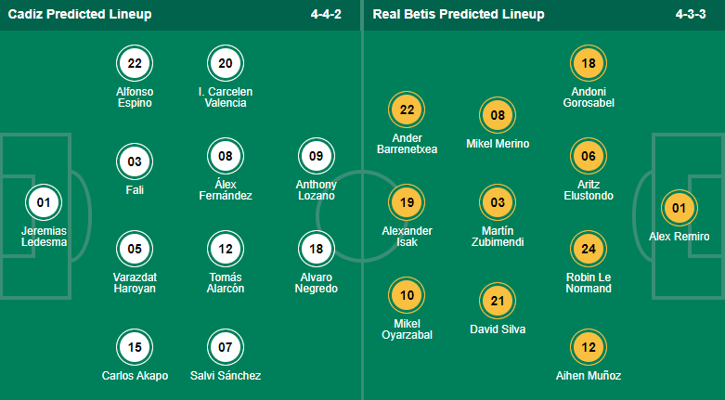Click Carlos Akapo's number 15 badge

click(135, 347)
